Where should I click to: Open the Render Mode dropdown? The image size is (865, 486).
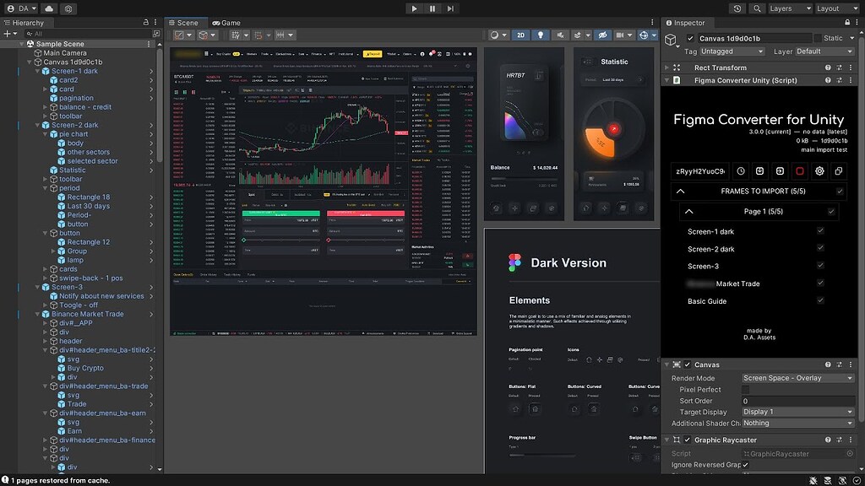(x=797, y=377)
